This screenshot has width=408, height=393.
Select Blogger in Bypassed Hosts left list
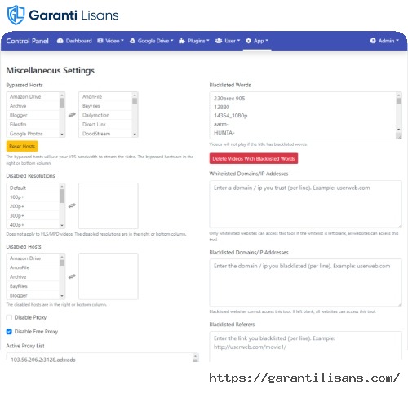point(33,115)
